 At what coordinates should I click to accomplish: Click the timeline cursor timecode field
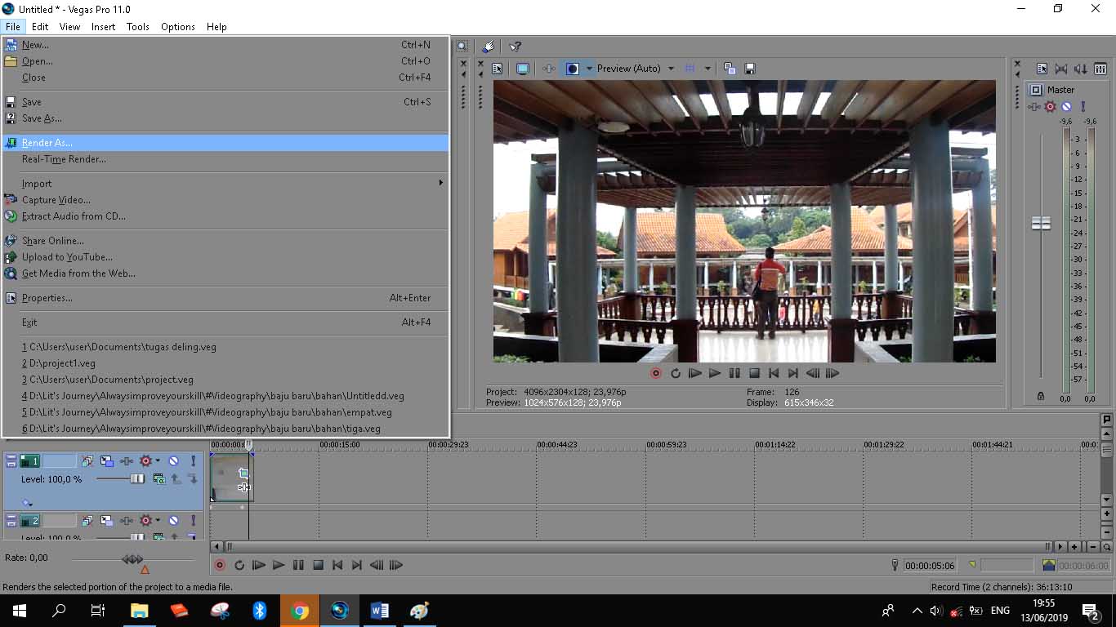tap(929, 565)
